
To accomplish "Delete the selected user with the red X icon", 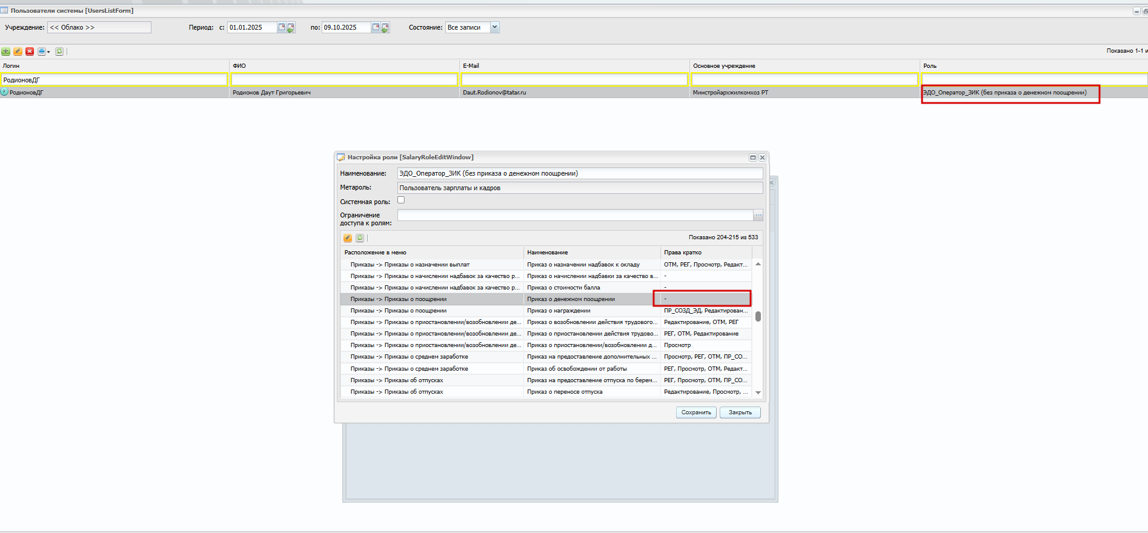I will pos(30,51).
